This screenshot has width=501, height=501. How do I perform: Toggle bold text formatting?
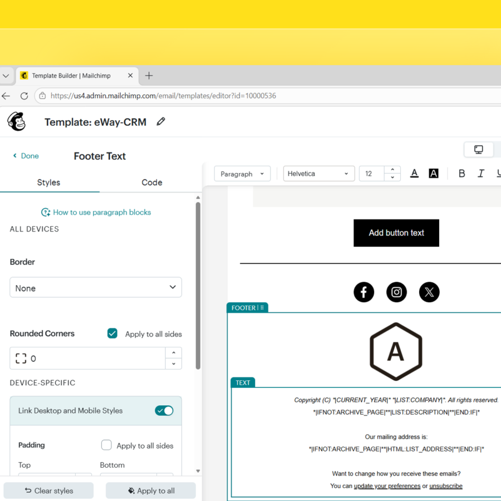[x=461, y=174]
